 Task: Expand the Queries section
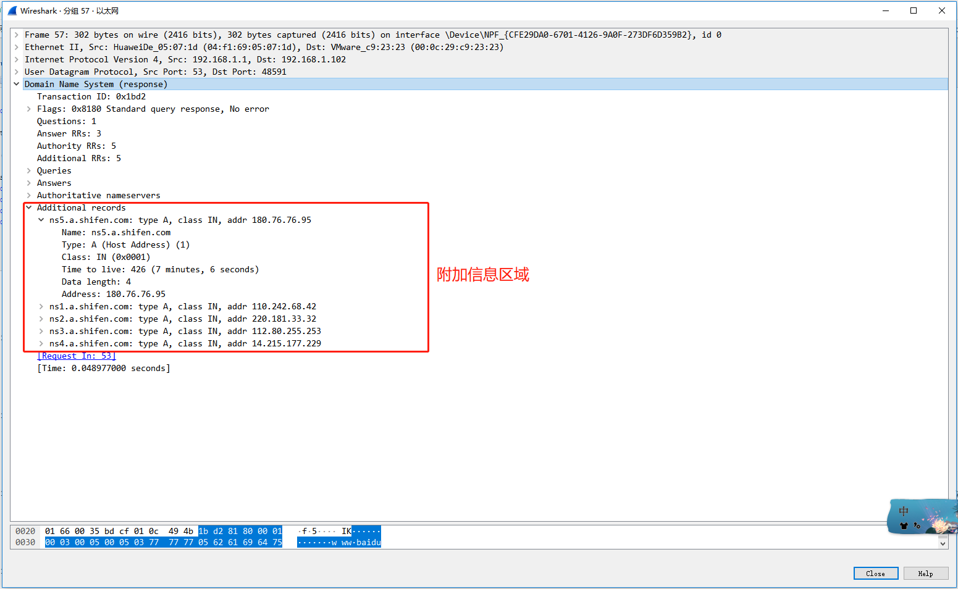(29, 171)
